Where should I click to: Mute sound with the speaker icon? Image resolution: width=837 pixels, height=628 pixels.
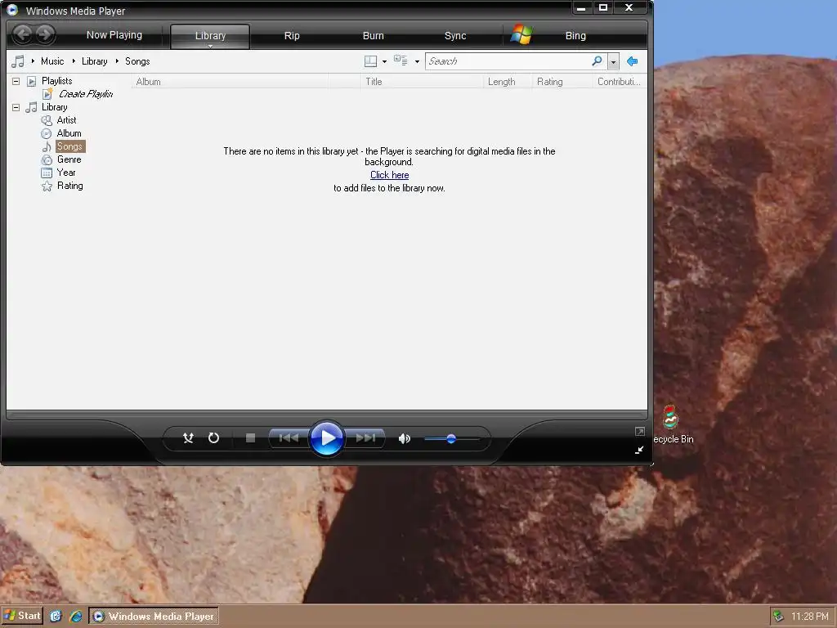(x=404, y=439)
